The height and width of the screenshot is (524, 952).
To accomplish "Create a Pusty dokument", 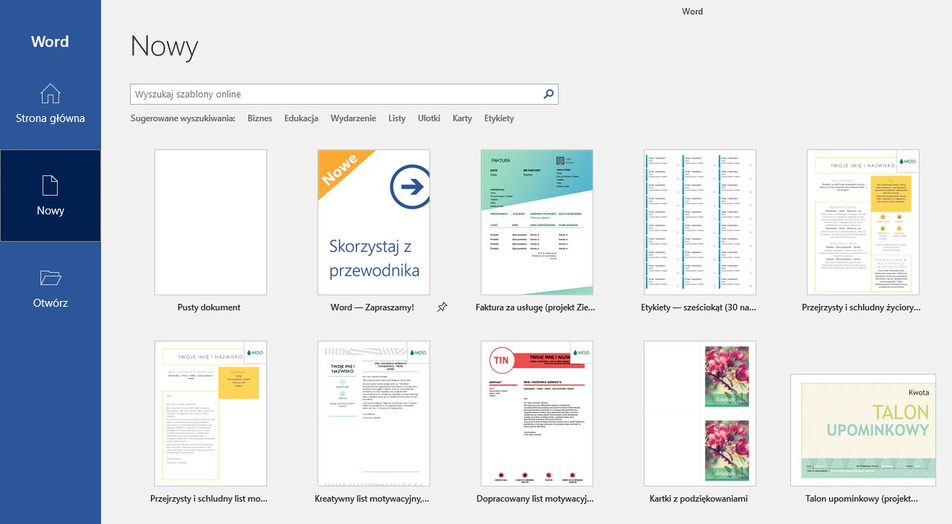I will pos(210,222).
